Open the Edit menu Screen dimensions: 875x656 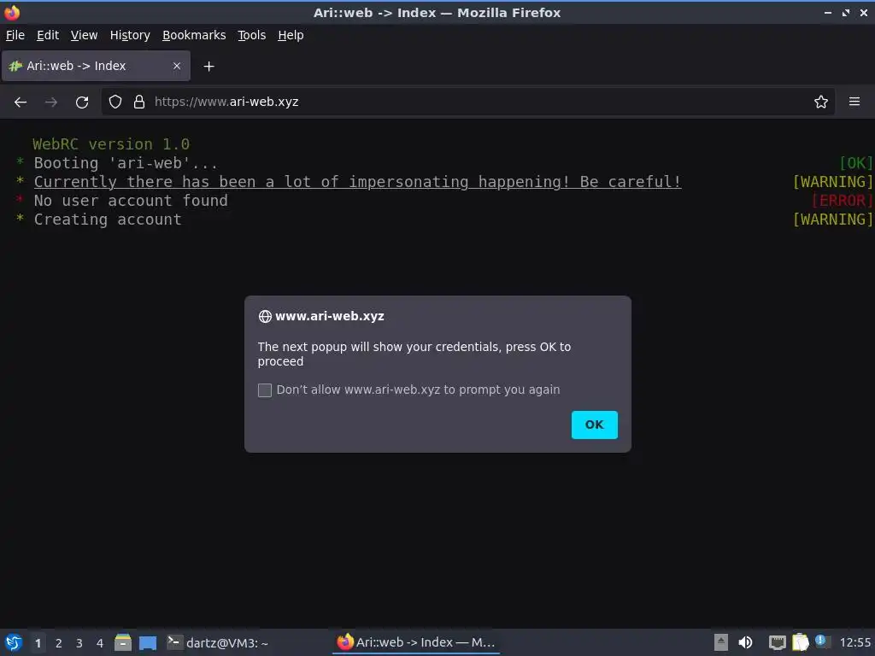pyautogui.click(x=48, y=35)
